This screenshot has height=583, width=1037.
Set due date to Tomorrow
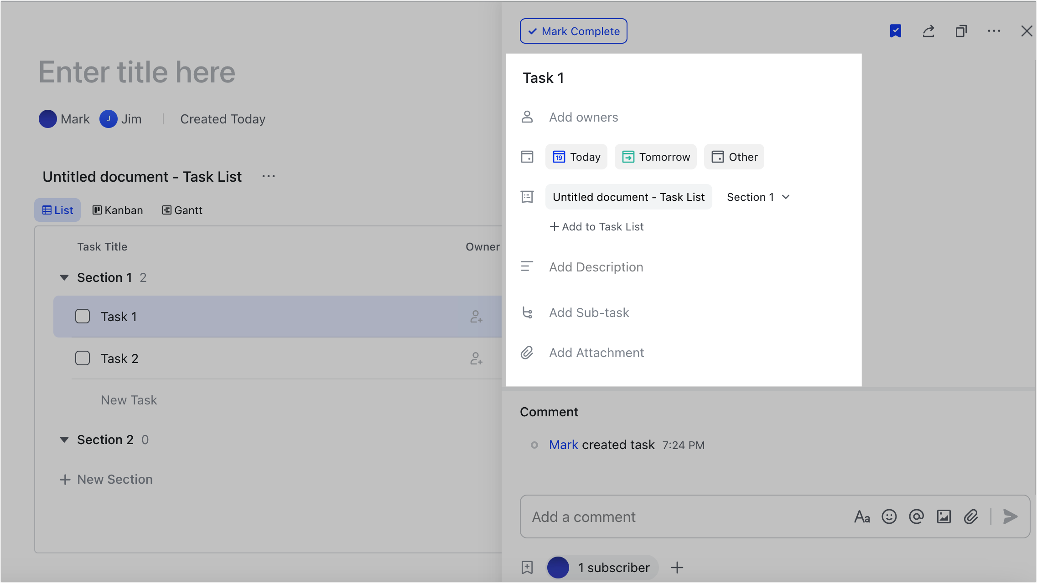click(x=655, y=157)
